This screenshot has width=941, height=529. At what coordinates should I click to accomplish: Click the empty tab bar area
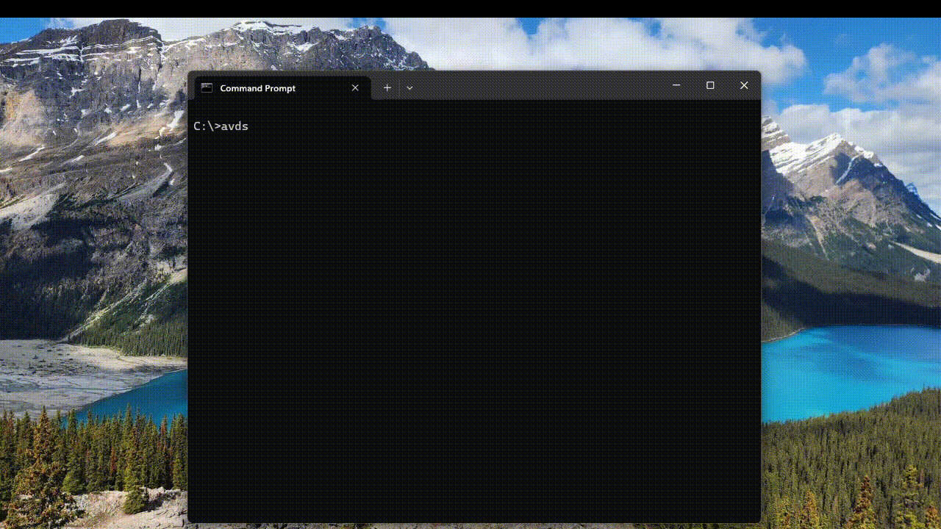[537, 87]
